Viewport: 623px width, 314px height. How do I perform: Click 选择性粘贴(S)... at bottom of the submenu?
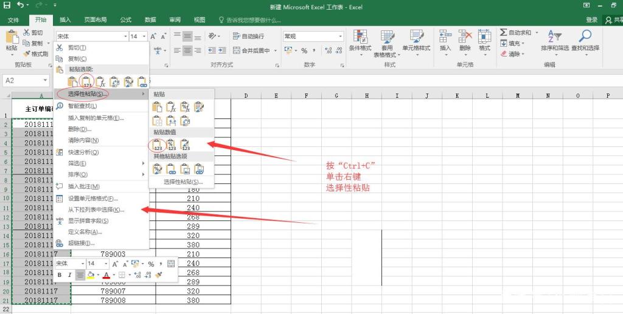pos(183,182)
